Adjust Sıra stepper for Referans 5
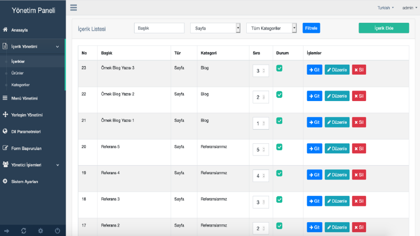Viewport: 420px width, 236px height. 264,150
